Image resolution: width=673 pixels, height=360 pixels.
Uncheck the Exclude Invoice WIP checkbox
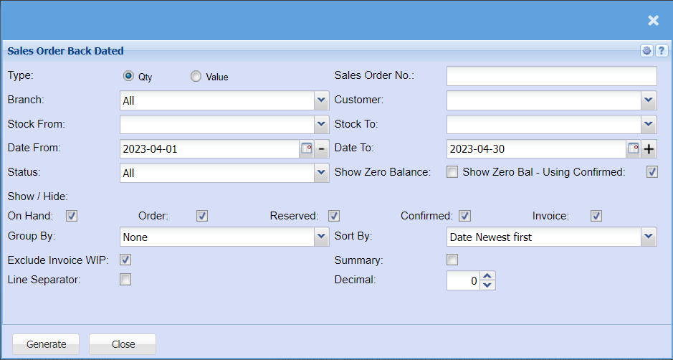coord(125,260)
